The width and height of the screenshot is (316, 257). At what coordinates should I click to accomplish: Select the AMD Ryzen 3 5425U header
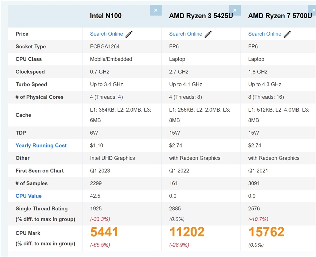[201, 16]
